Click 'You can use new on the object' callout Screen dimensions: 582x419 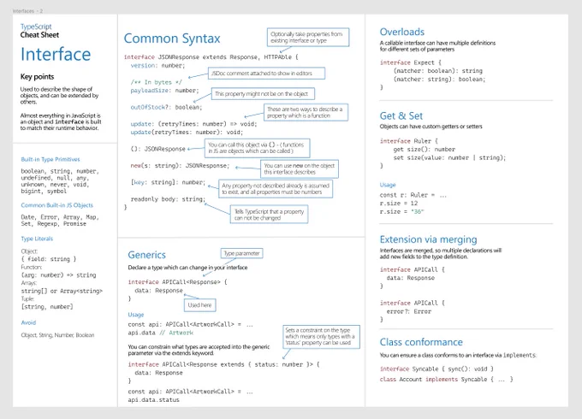pos(300,168)
